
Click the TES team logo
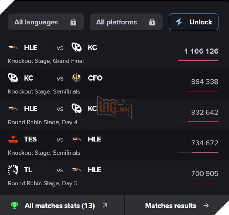point(13,139)
